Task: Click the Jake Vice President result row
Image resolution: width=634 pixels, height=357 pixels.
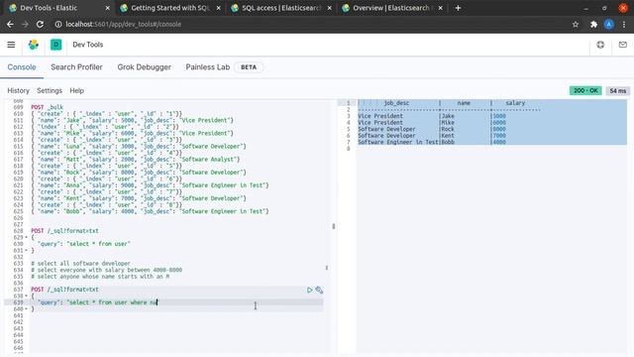Action: point(432,116)
